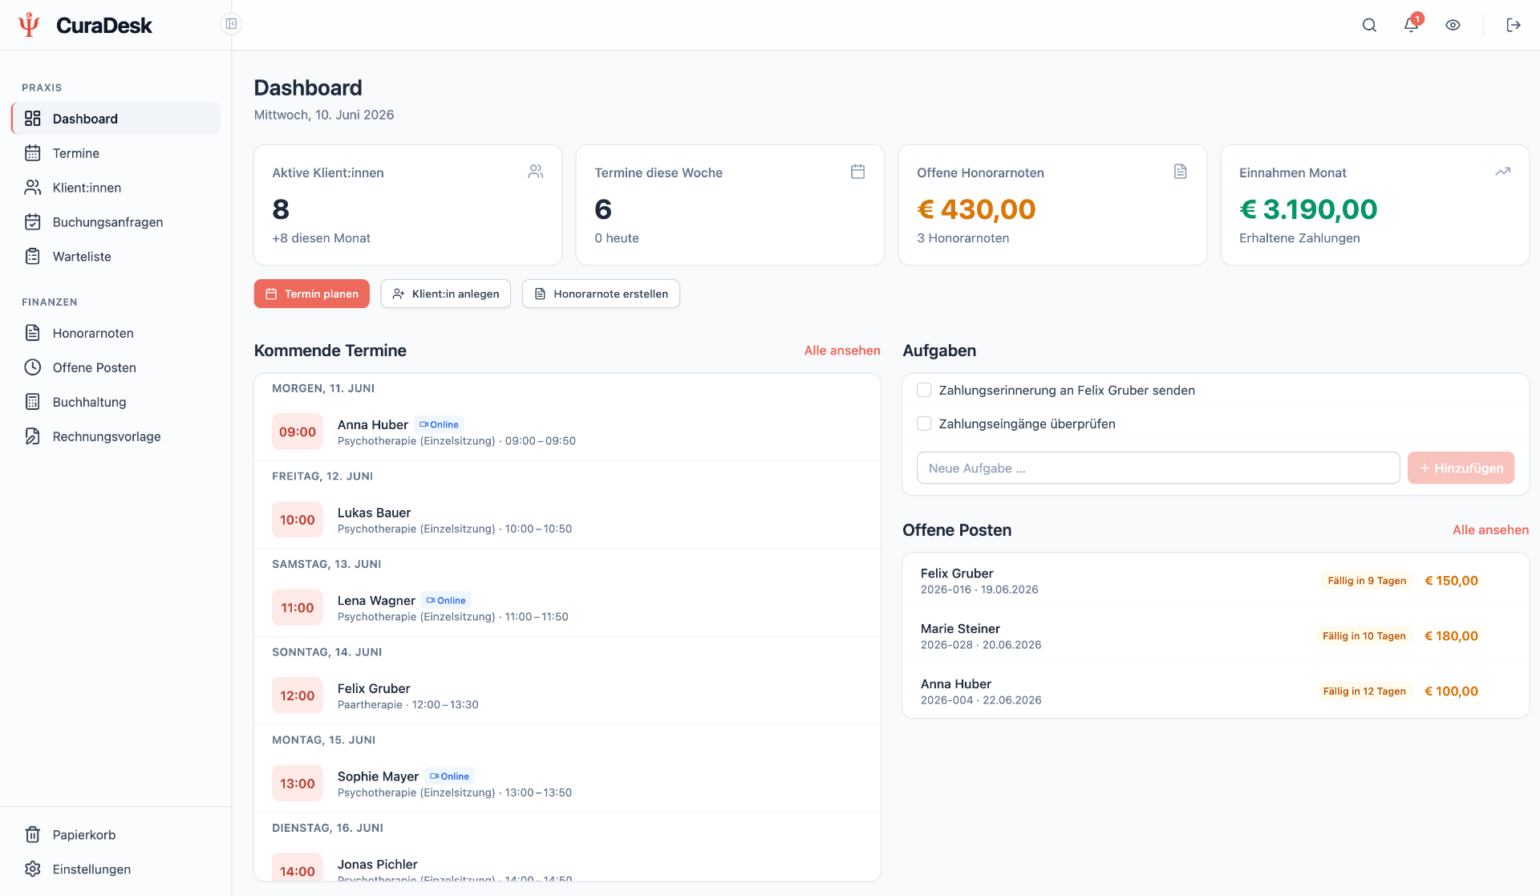
Task: Collapse the sidebar with the panel toggle
Action: (x=231, y=24)
